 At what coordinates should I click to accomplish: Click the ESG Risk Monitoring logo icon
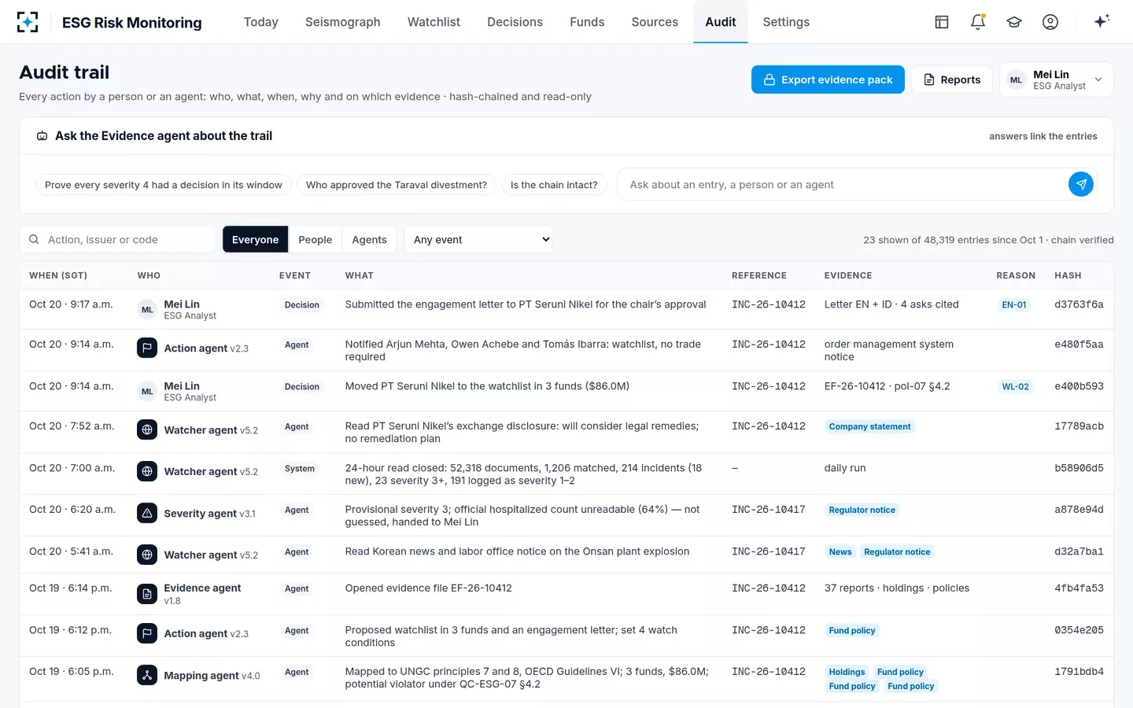(x=28, y=22)
